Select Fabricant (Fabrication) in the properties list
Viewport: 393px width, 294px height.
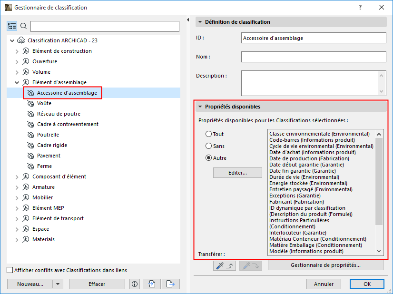[x=296, y=202]
